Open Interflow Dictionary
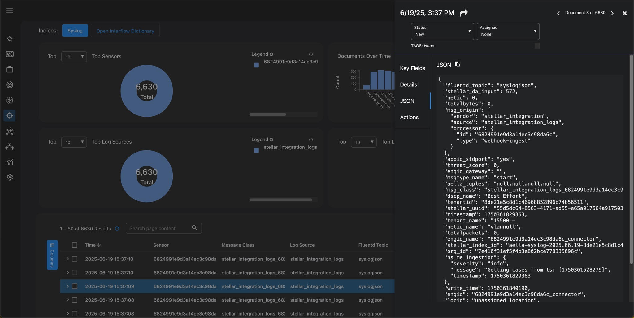This screenshot has width=634, height=318. (x=125, y=31)
